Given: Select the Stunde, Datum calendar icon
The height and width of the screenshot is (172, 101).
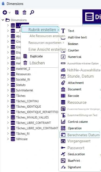Looking at the screenshot, I should pos(63,76).
